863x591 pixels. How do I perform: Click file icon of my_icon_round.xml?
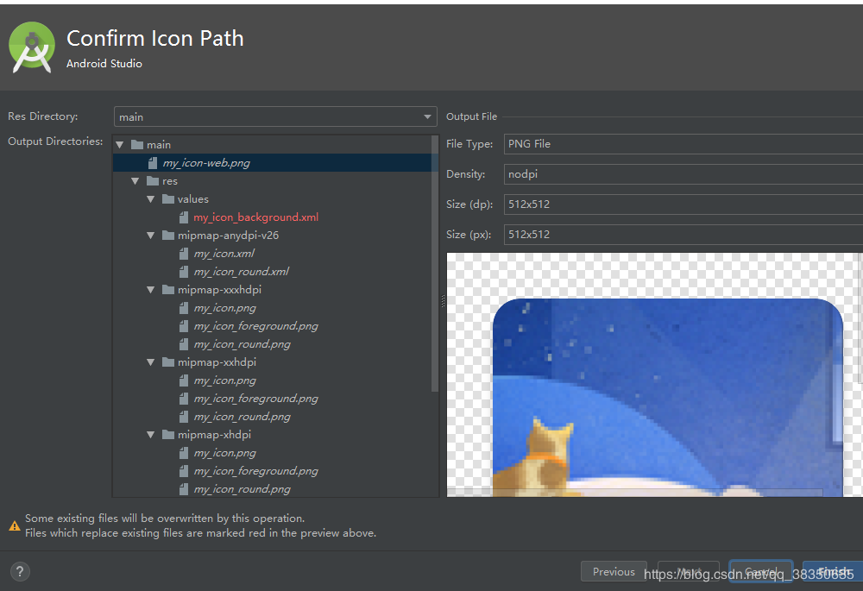point(184,272)
